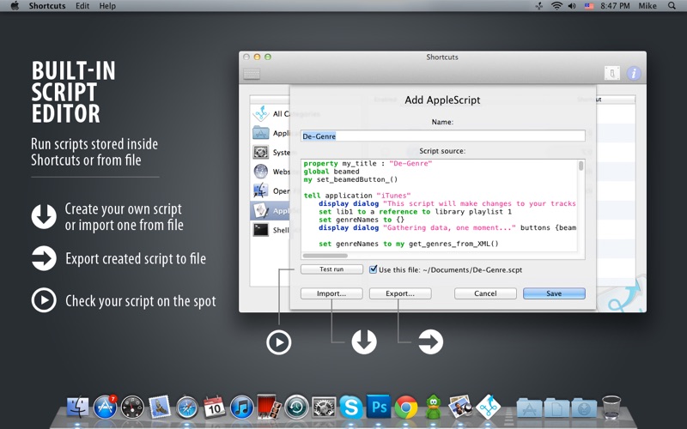Viewport: 687px width, 429px height.
Task: Save the AppleScript
Action: [554, 293]
